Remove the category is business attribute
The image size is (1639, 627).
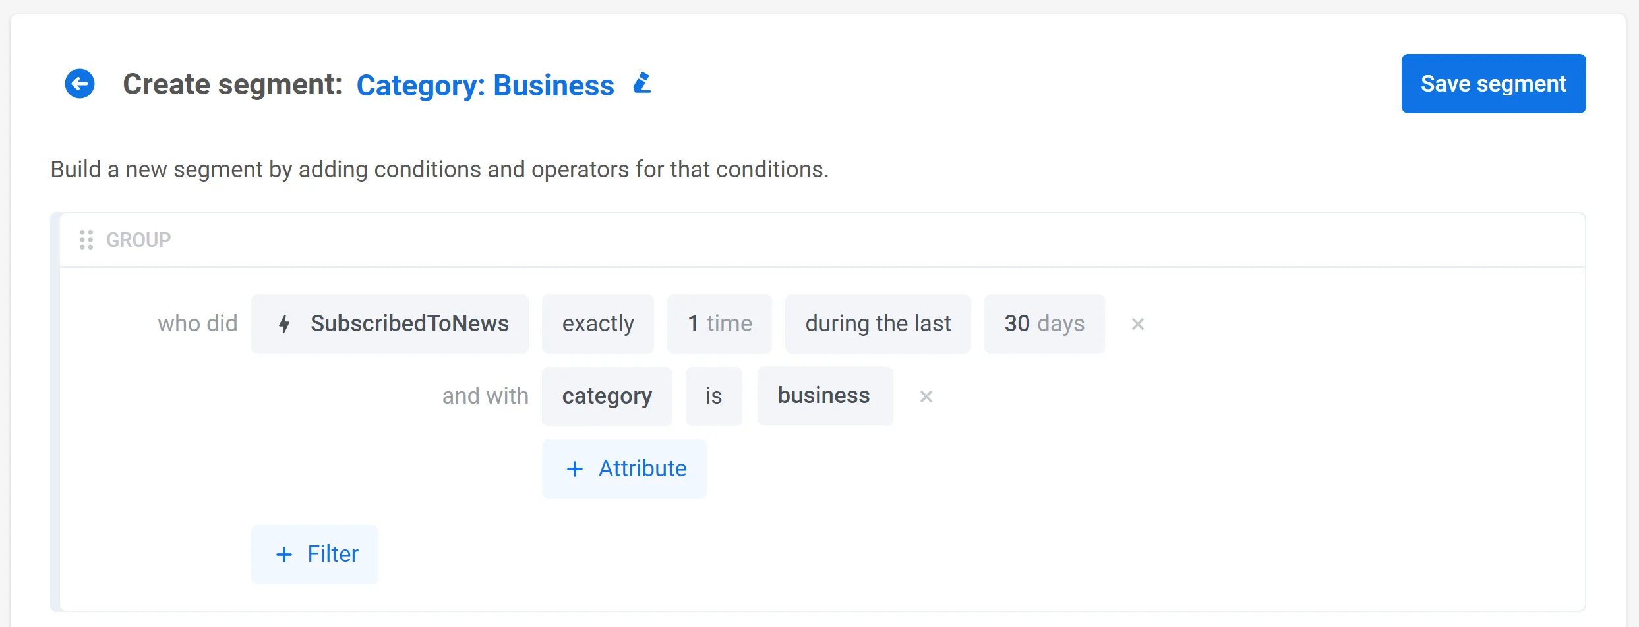926,396
